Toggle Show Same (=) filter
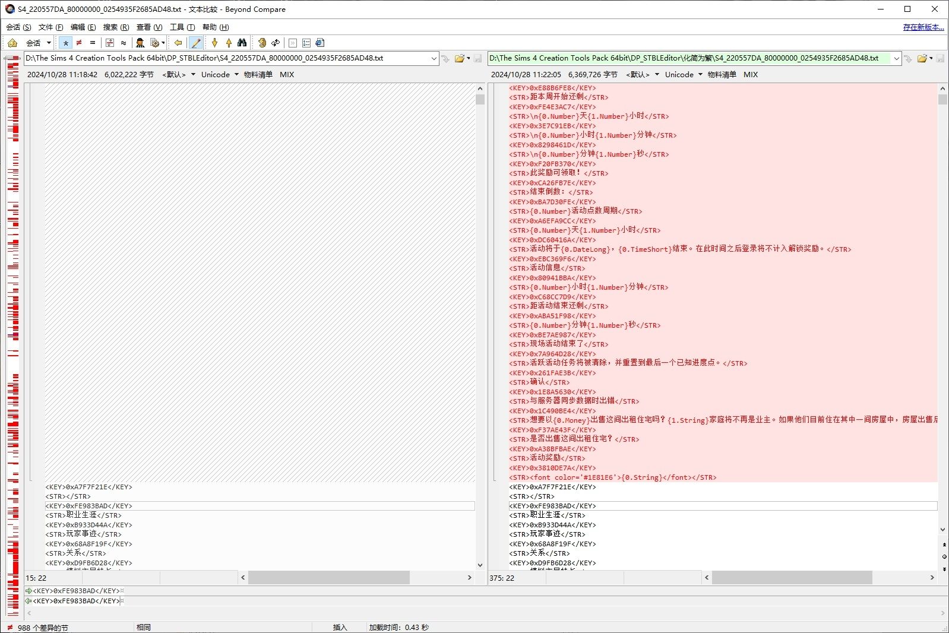The width and height of the screenshot is (949, 633). tap(93, 43)
